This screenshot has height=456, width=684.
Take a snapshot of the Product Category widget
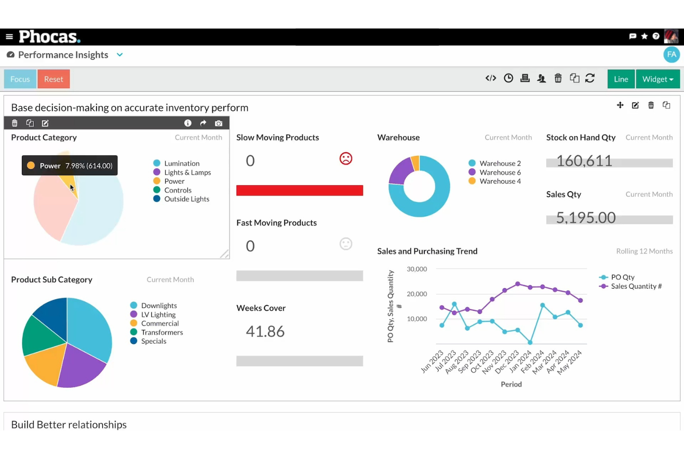[x=219, y=123]
